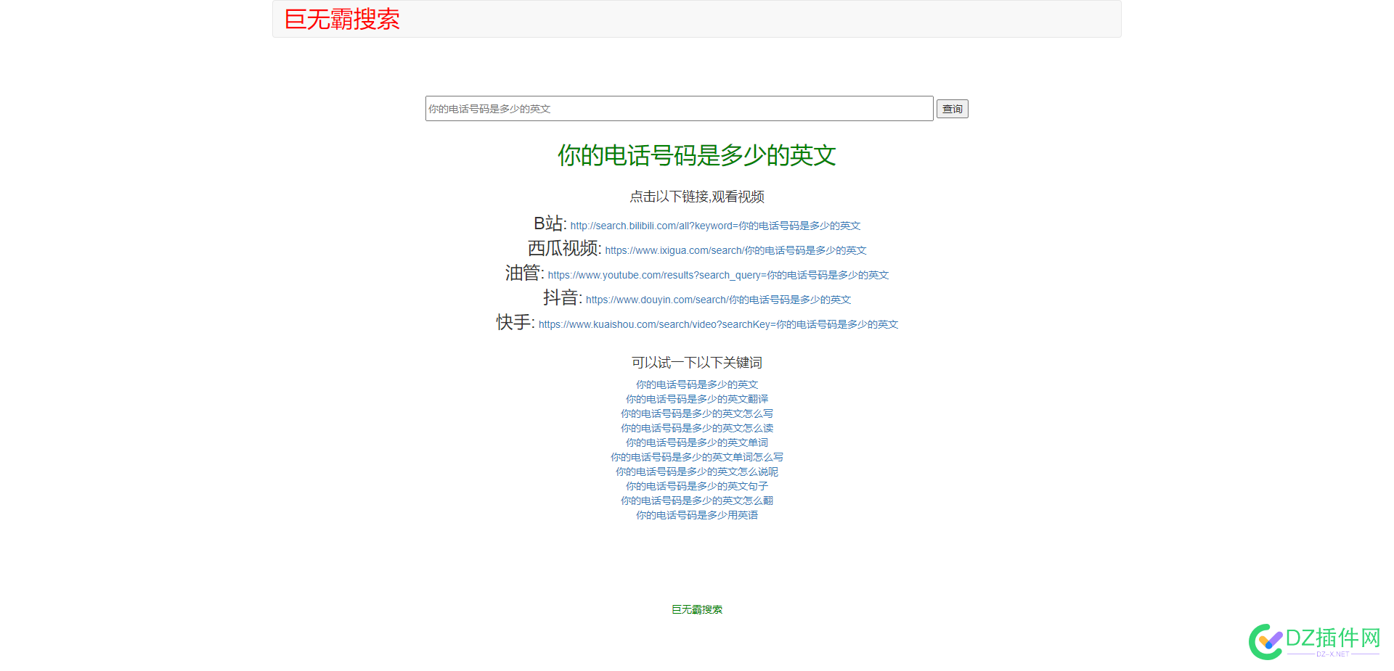Click the 快手: label text

[515, 322]
